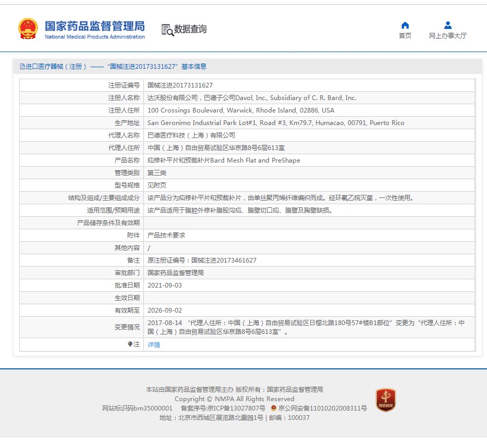
Task: Click the police badge icon near 京公网安备
Action: (x=273, y=408)
